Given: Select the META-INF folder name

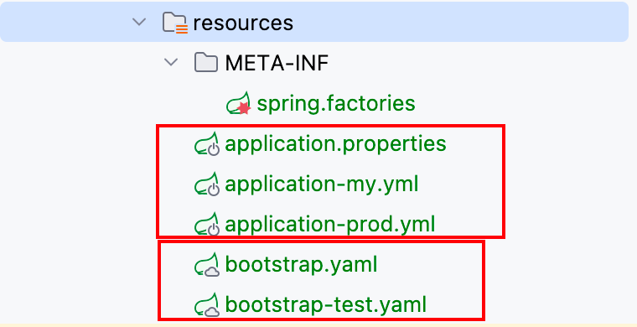Looking at the screenshot, I should [277, 63].
